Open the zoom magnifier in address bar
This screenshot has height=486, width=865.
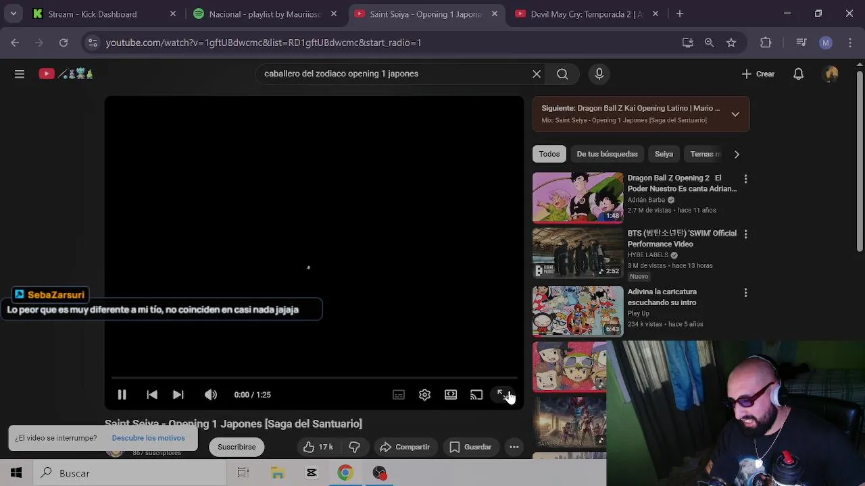point(709,43)
